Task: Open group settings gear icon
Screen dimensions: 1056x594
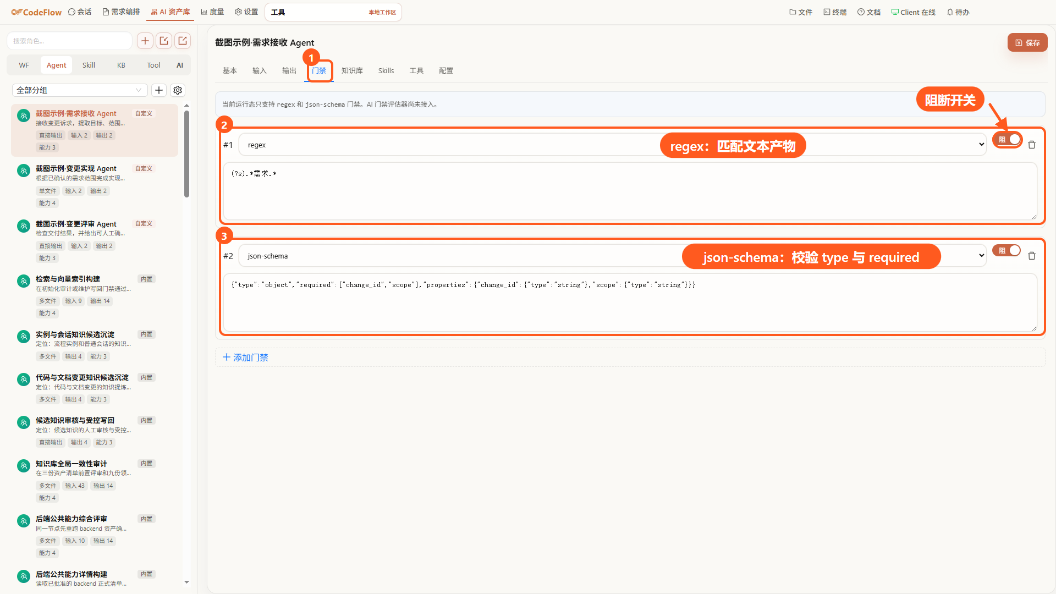Action: pyautogui.click(x=178, y=90)
